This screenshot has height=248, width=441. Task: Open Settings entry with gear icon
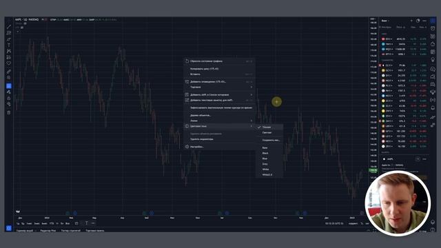[219, 147]
